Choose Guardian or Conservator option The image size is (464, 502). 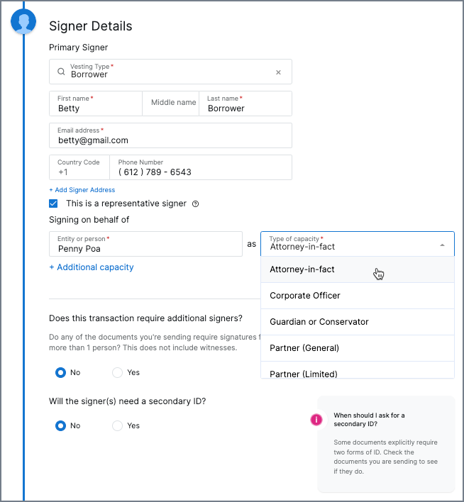[x=358, y=322]
